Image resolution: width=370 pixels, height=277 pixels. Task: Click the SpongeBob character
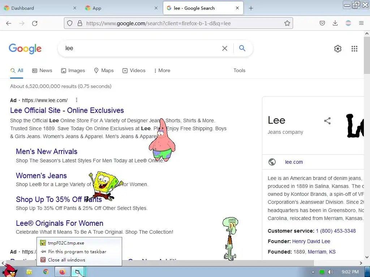tap(104, 186)
